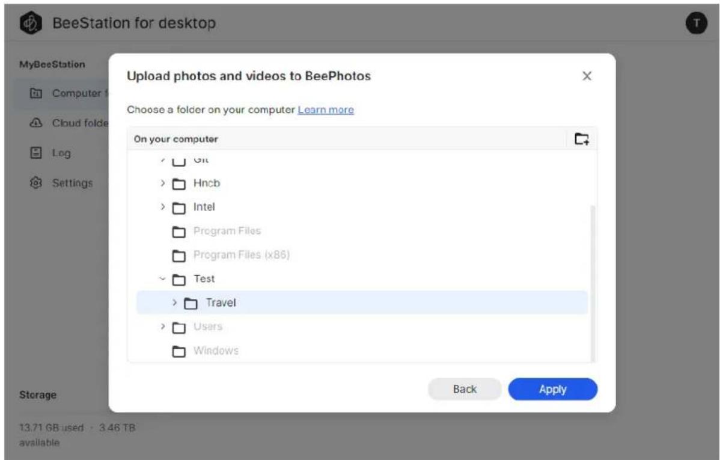Click the Back button

pyautogui.click(x=465, y=389)
